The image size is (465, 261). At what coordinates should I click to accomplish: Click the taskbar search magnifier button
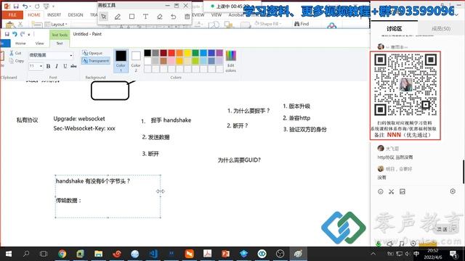click(26, 254)
